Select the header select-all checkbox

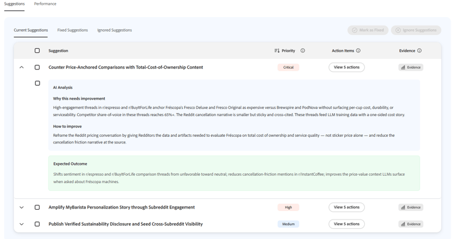pos(37,50)
